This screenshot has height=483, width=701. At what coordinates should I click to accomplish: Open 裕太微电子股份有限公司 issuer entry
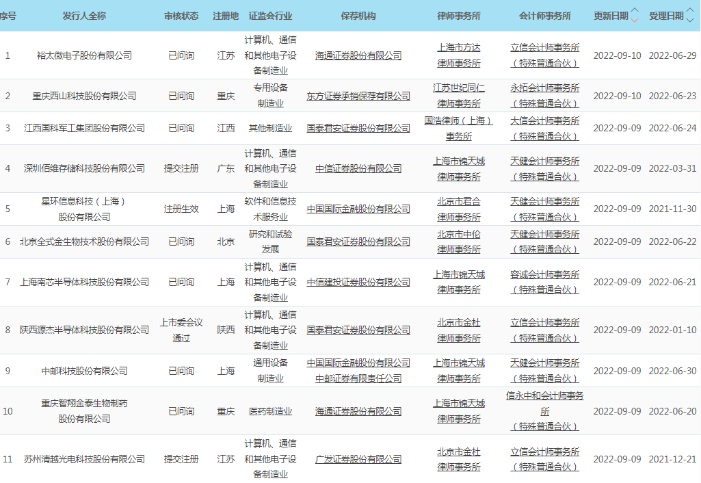click(x=84, y=55)
